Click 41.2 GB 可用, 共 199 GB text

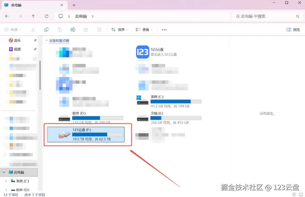coord(170,106)
